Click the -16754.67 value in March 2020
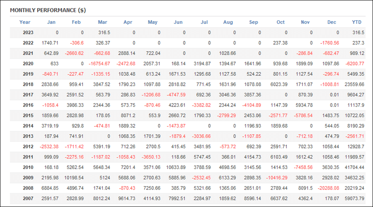Viewport: 373px width, 207px height. pyautogui.click(x=99, y=64)
